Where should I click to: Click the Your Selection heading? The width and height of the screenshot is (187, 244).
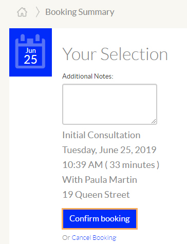tap(115, 54)
